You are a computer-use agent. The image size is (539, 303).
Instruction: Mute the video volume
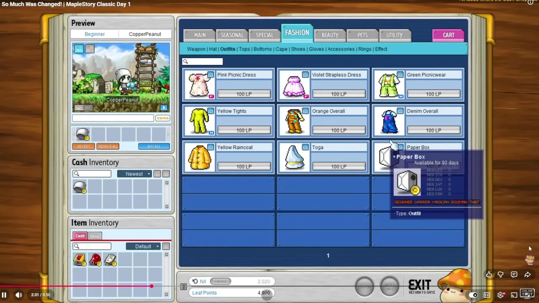(19, 295)
